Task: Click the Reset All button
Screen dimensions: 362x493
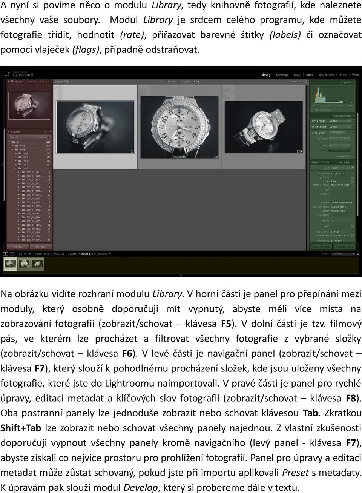Action: [342, 156]
